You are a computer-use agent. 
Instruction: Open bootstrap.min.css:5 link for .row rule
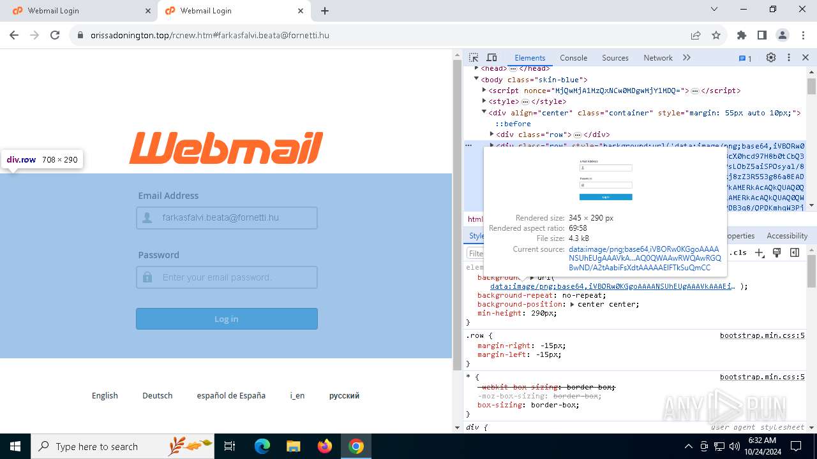(762, 335)
